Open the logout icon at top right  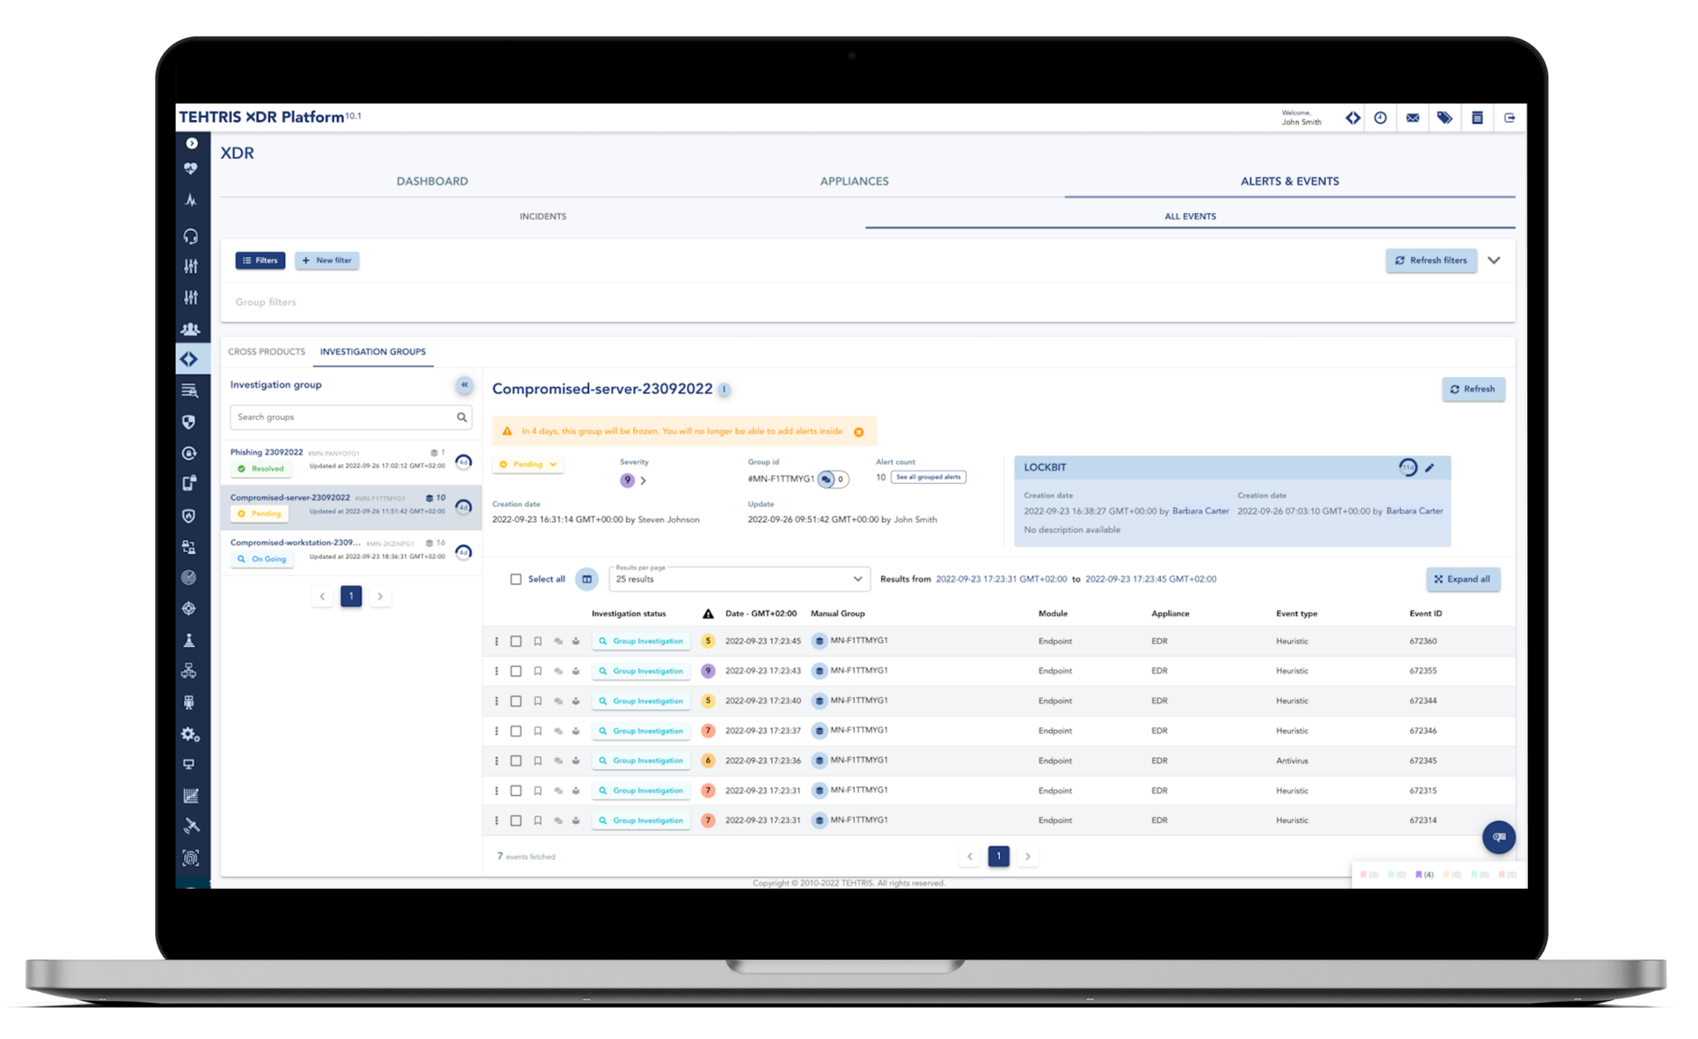pos(1510,118)
